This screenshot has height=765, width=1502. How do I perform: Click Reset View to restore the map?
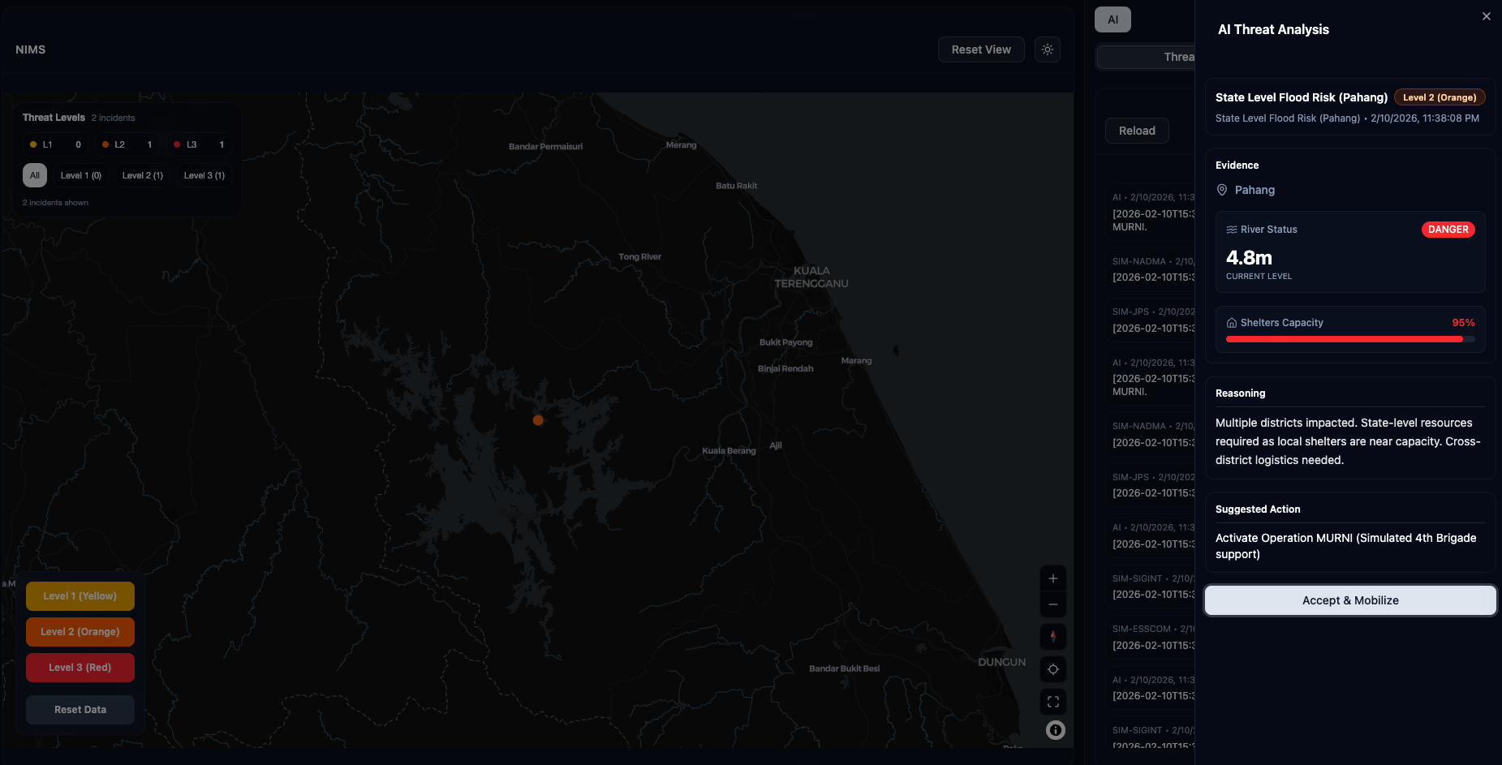click(980, 49)
